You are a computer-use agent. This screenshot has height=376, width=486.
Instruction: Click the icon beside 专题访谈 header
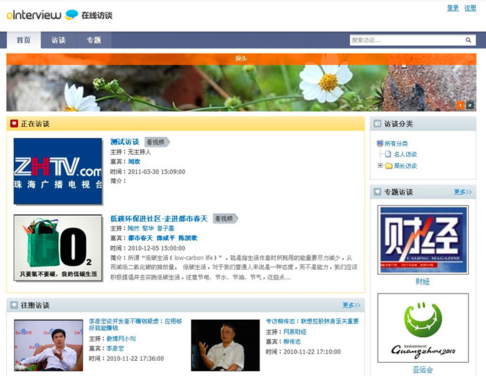coord(378,191)
